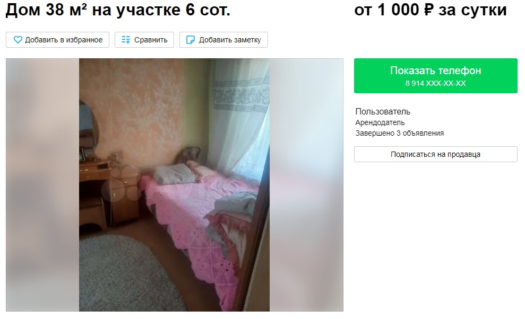Image resolution: width=525 pixels, height=319 pixels.
Task: Click the masked number 8 914 XXX-XX-XX
Action: (x=436, y=83)
